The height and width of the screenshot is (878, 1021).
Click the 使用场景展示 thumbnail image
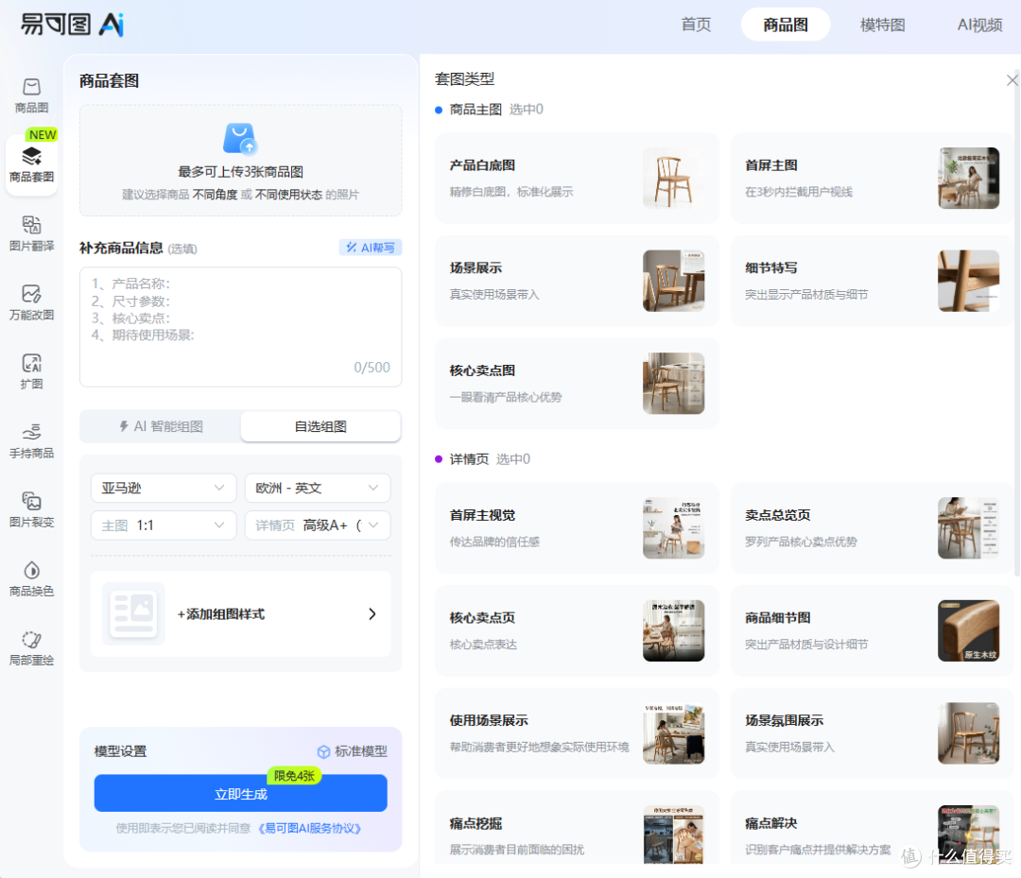(x=673, y=733)
